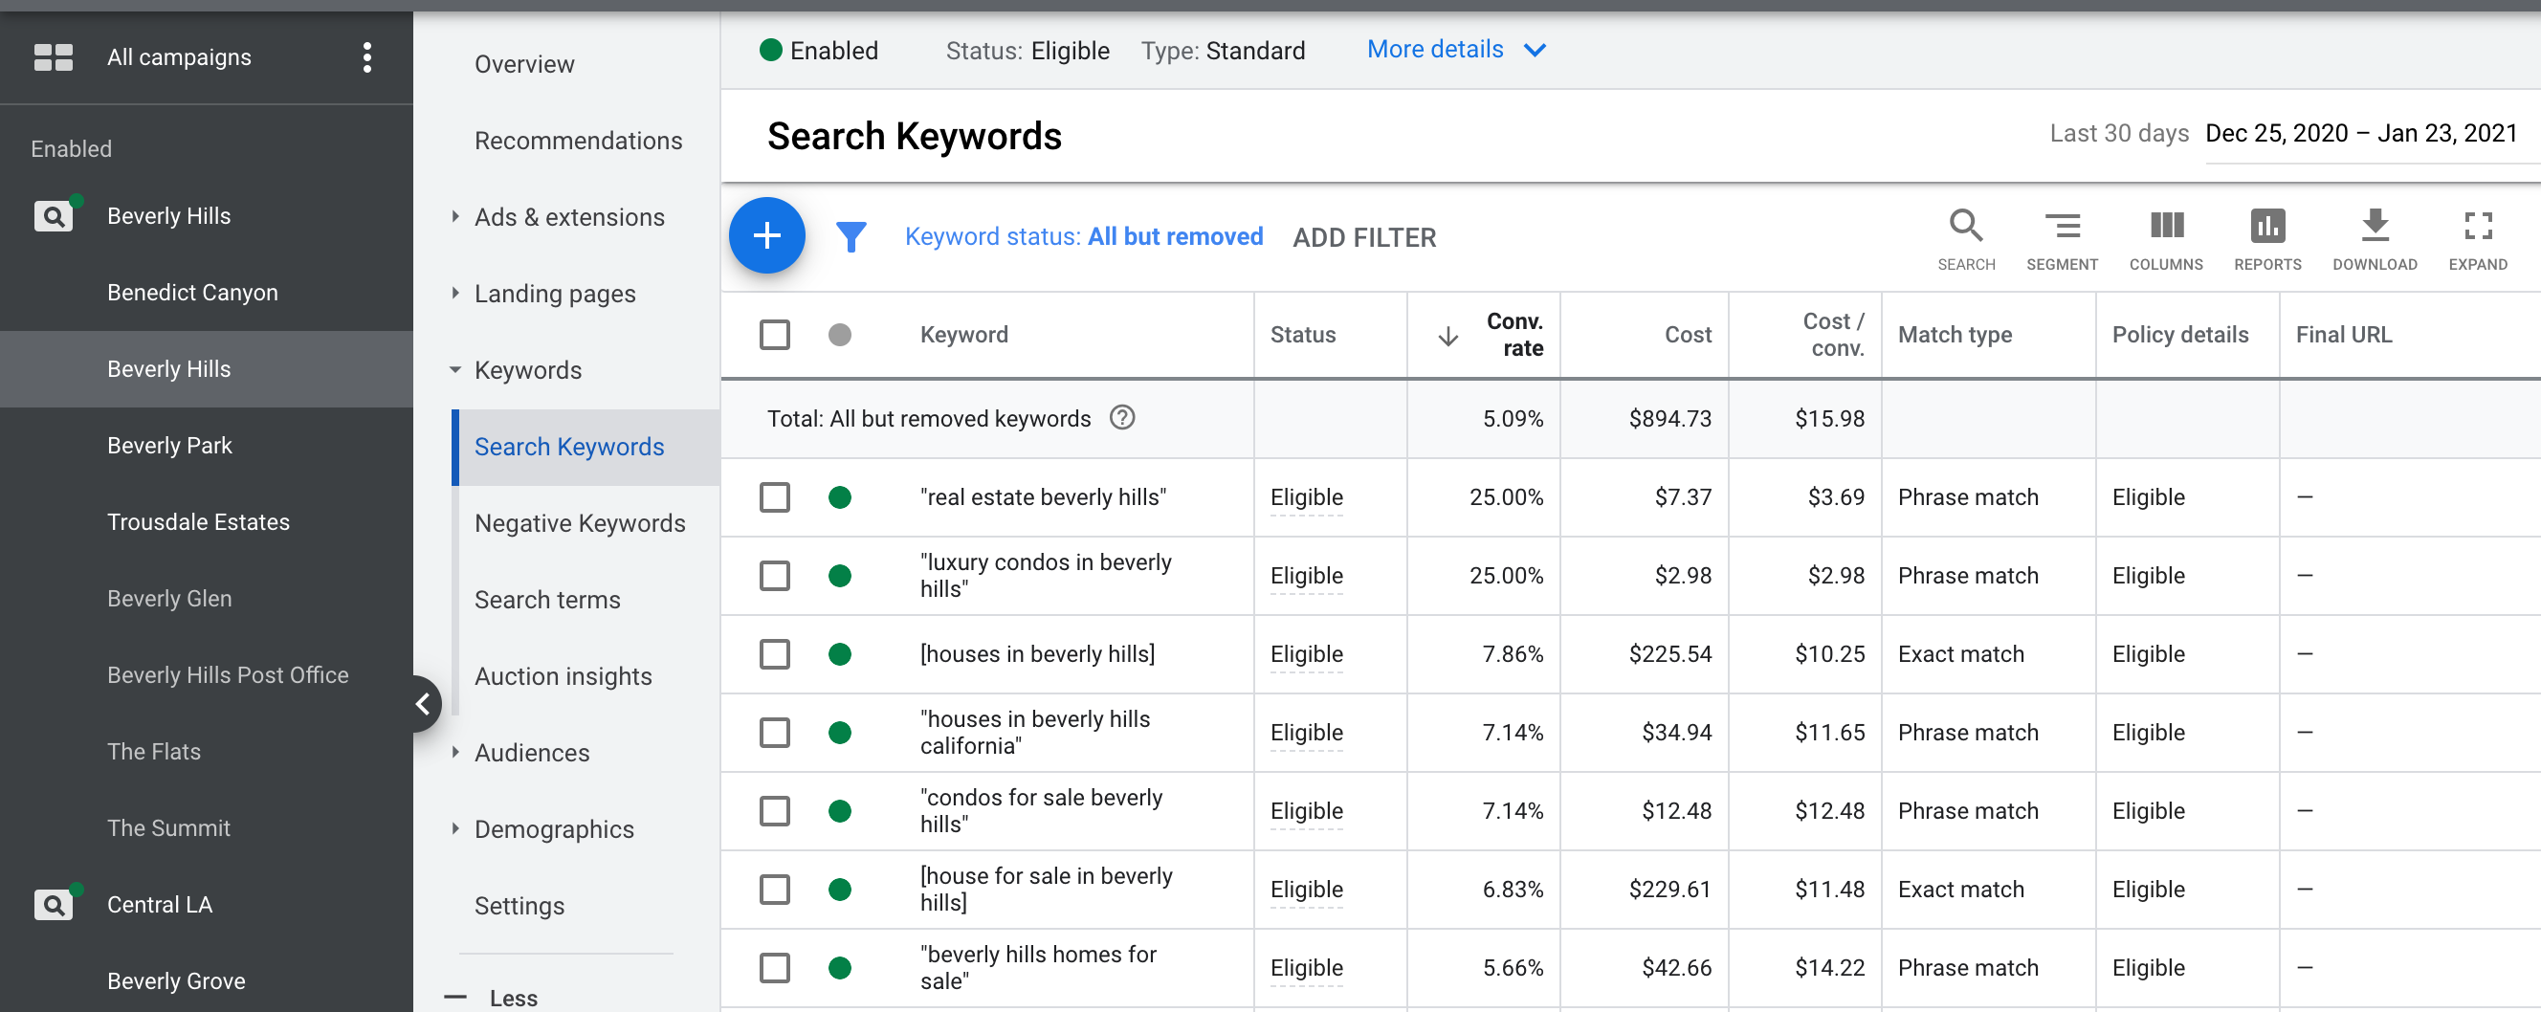Check the box for "luxury condos in beverly hills"
2541x1012 pixels.
[x=774, y=575]
